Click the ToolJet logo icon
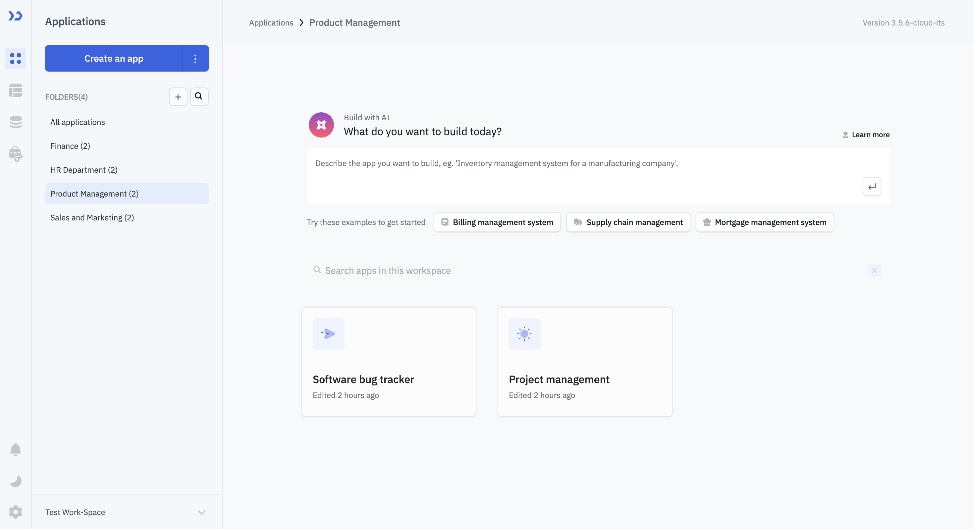This screenshot has width=974, height=529. point(16,16)
